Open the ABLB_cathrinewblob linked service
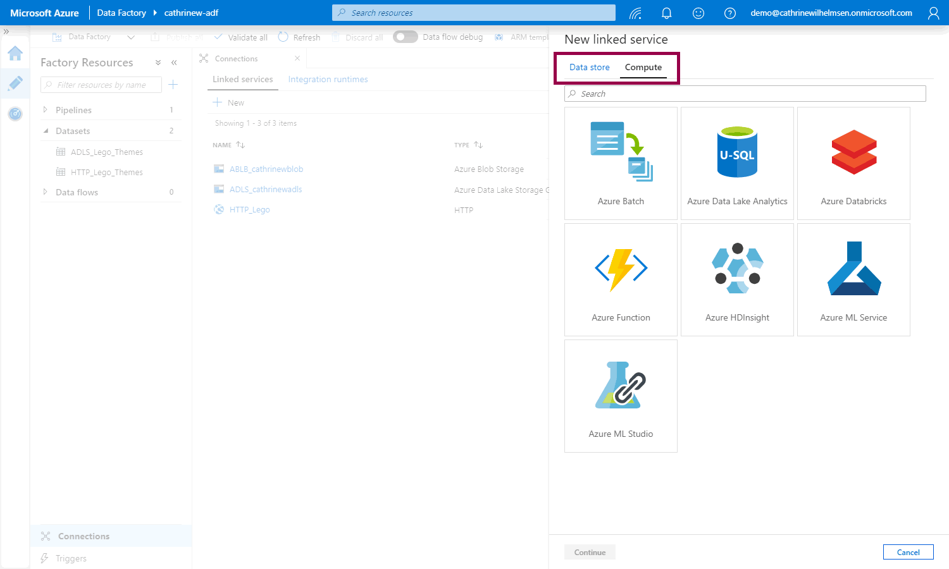This screenshot has width=949, height=569. coord(266,169)
